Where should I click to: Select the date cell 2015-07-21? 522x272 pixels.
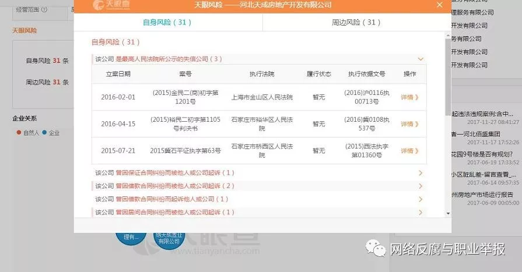click(x=118, y=151)
